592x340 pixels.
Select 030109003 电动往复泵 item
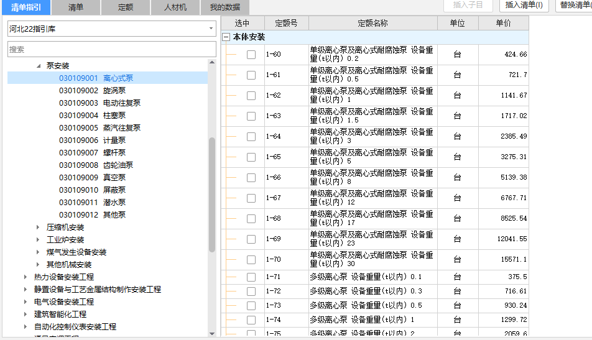coord(99,103)
